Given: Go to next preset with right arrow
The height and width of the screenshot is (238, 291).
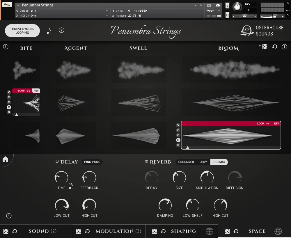Looking at the screenshot, I should pos(201,5).
